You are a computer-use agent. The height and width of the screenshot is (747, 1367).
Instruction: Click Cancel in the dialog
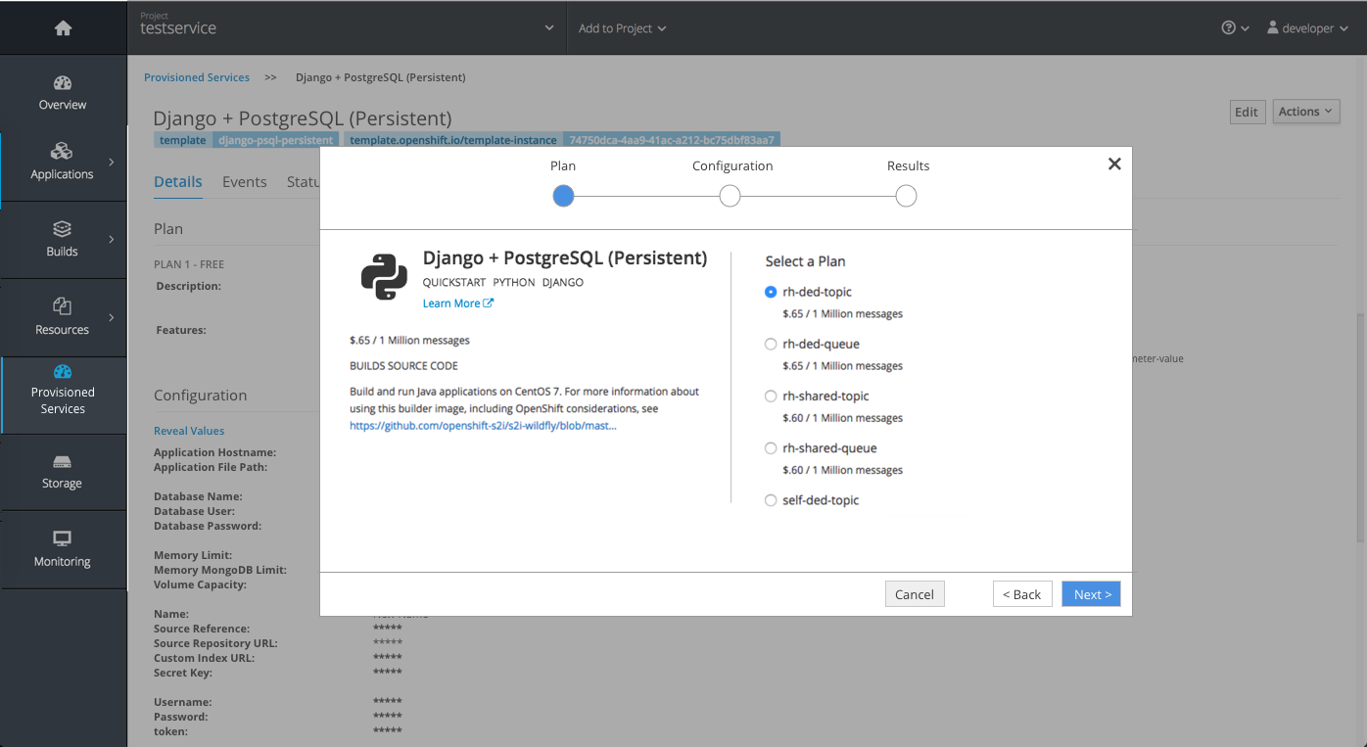[x=915, y=594]
